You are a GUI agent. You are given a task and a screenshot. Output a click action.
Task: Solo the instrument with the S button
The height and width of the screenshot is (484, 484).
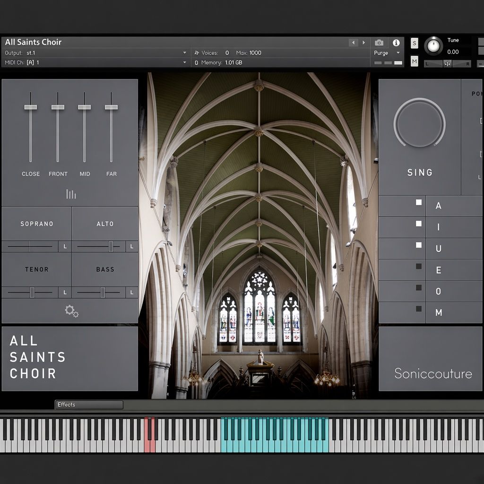(x=414, y=43)
